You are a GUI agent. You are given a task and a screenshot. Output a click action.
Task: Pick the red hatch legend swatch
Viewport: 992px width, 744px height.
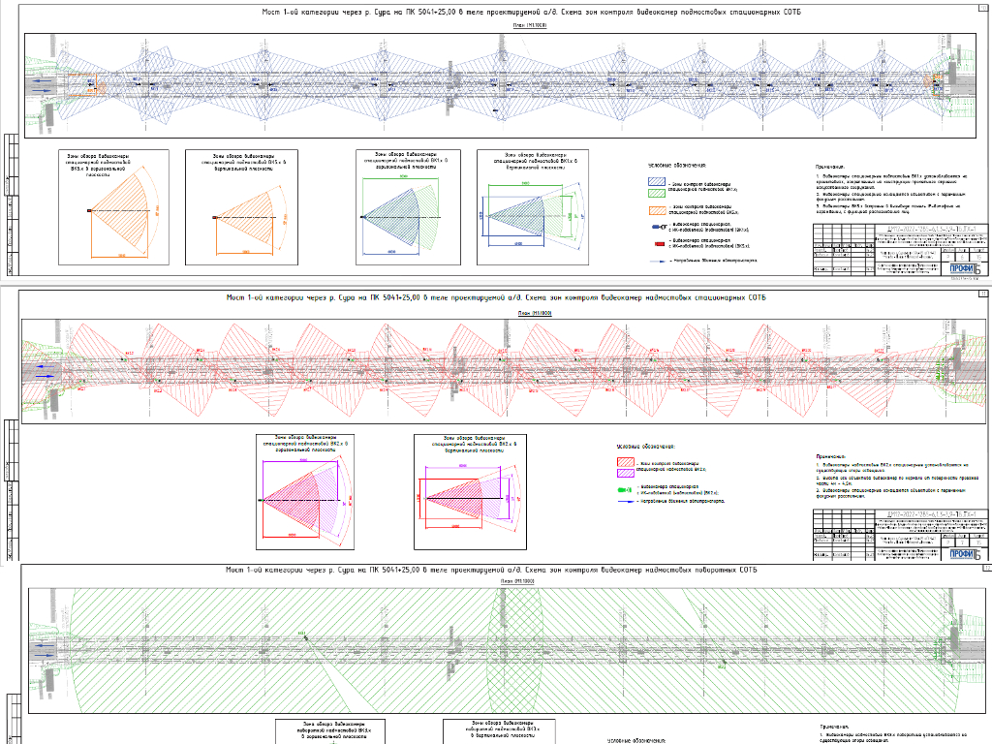(x=626, y=462)
